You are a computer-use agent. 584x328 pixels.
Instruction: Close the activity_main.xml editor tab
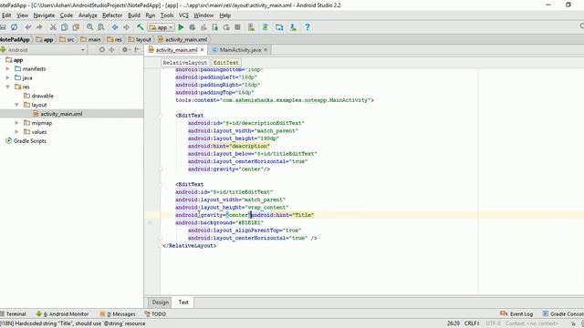203,50
